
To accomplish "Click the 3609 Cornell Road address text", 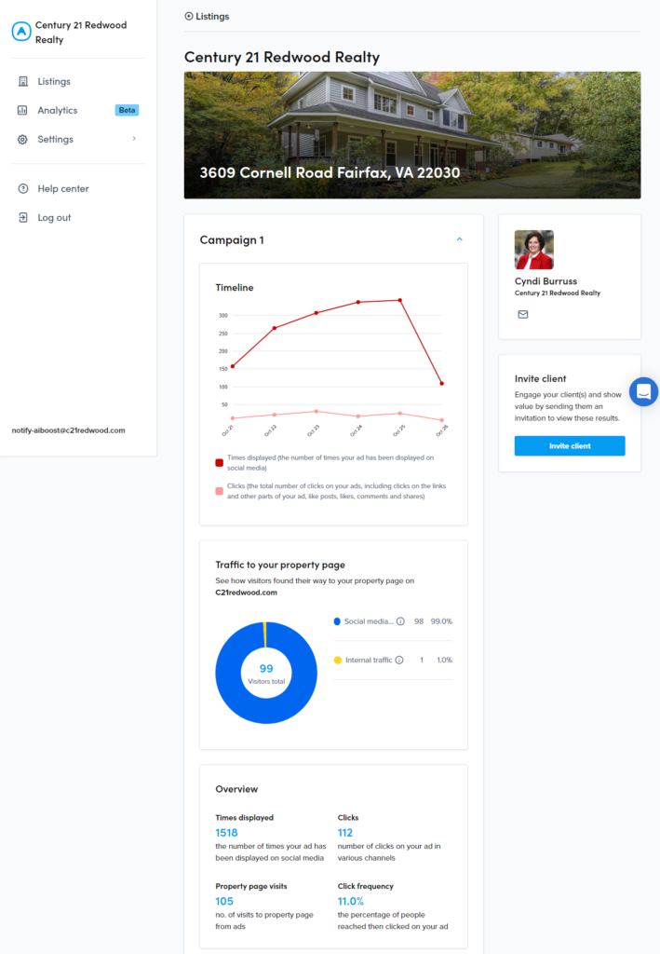I will click(330, 172).
